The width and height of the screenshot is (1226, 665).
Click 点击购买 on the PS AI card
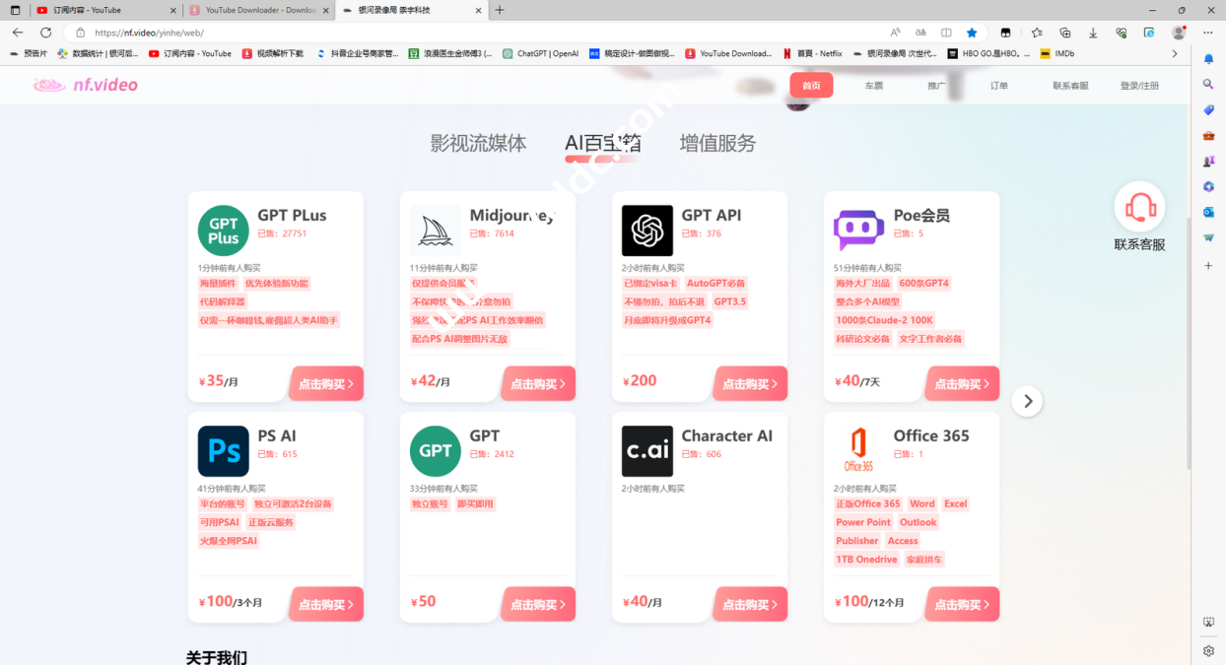click(326, 604)
